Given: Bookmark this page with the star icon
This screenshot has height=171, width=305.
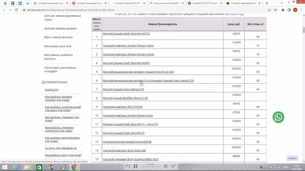Looking at the screenshot, I should [x=275, y=10].
